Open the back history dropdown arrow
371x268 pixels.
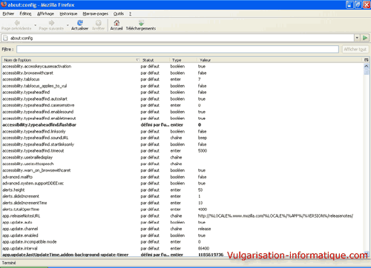tap(35, 25)
